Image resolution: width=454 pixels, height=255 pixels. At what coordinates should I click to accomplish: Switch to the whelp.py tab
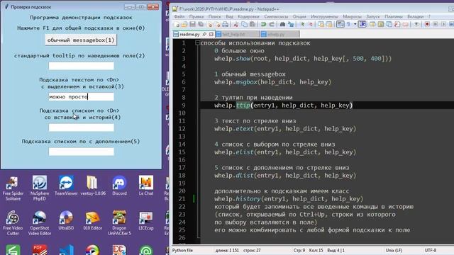coord(279,34)
